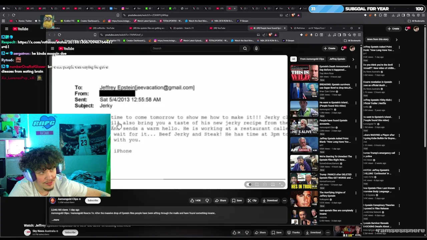Click the Clip scissors button
427x240 pixels.
(252, 200)
